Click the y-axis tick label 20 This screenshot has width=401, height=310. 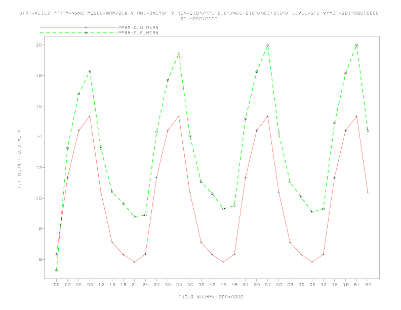click(39, 45)
